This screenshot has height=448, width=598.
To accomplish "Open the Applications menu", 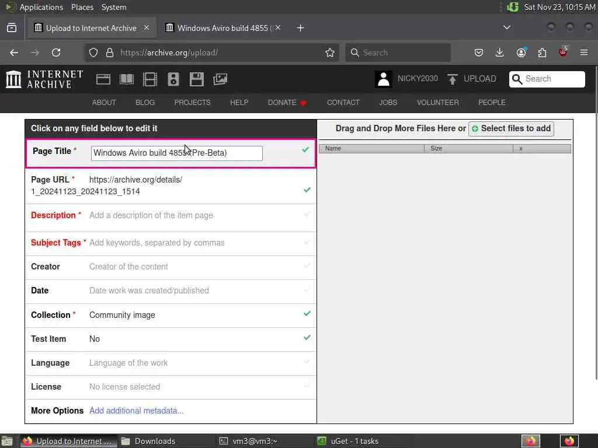I will pos(41,7).
